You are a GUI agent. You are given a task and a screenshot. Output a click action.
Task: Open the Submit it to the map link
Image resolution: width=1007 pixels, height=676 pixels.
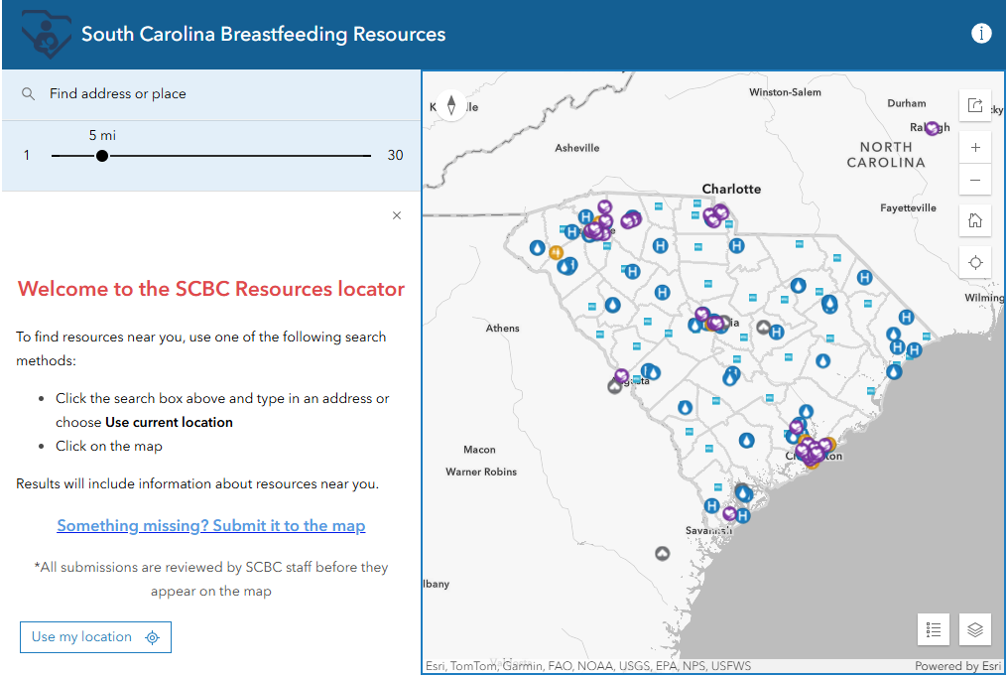[x=211, y=525]
